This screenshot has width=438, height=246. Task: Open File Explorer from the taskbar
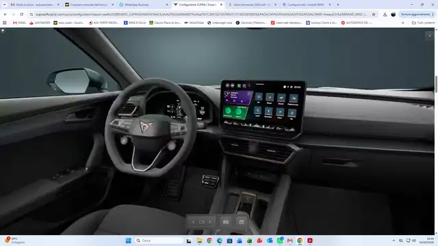(x=199, y=241)
